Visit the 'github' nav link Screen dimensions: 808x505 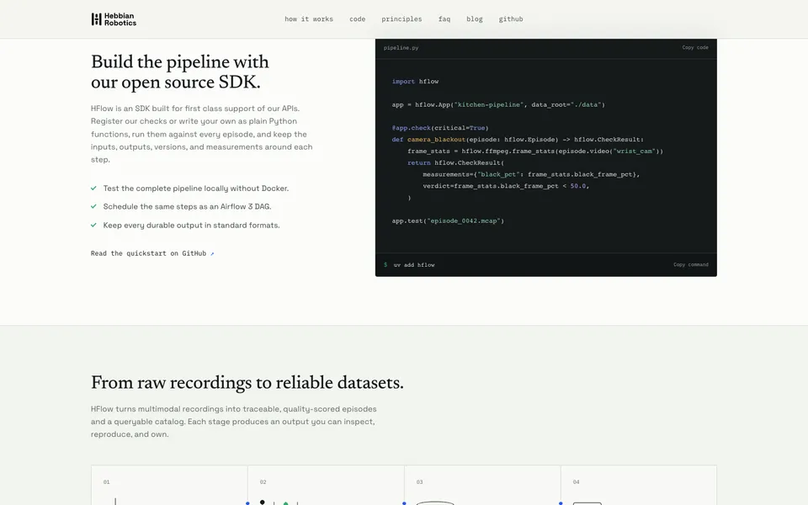point(511,19)
